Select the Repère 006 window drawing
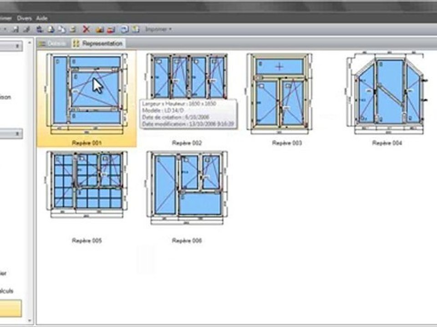The height and width of the screenshot is (327, 437). coord(187,188)
